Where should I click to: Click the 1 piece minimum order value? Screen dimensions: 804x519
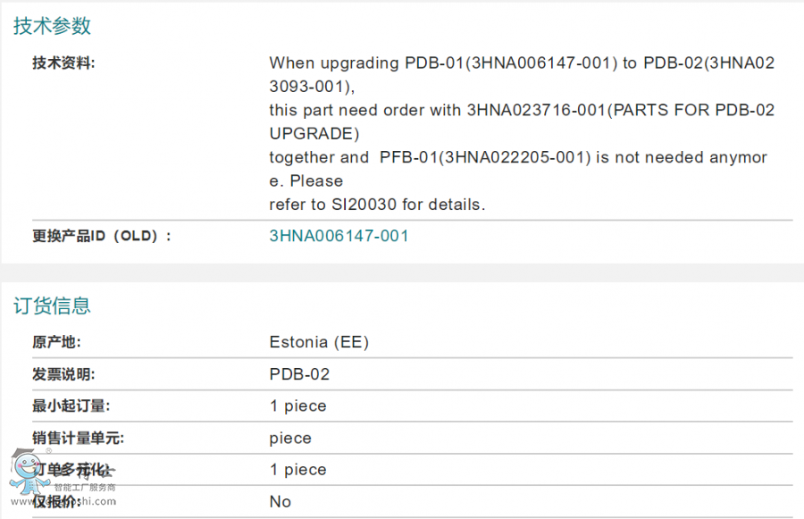(x=297, y=406)
